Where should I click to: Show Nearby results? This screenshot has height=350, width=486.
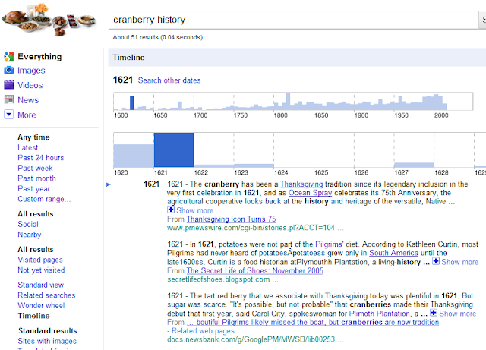pyautogui.click(x=30, y=235)
